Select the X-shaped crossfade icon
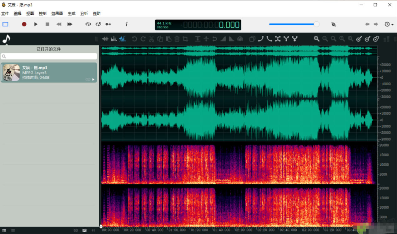The image size is (397, 234). [278, 39]
